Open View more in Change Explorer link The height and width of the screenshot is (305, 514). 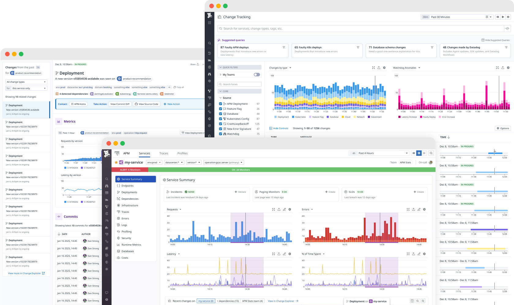click(x=26, y=273)
